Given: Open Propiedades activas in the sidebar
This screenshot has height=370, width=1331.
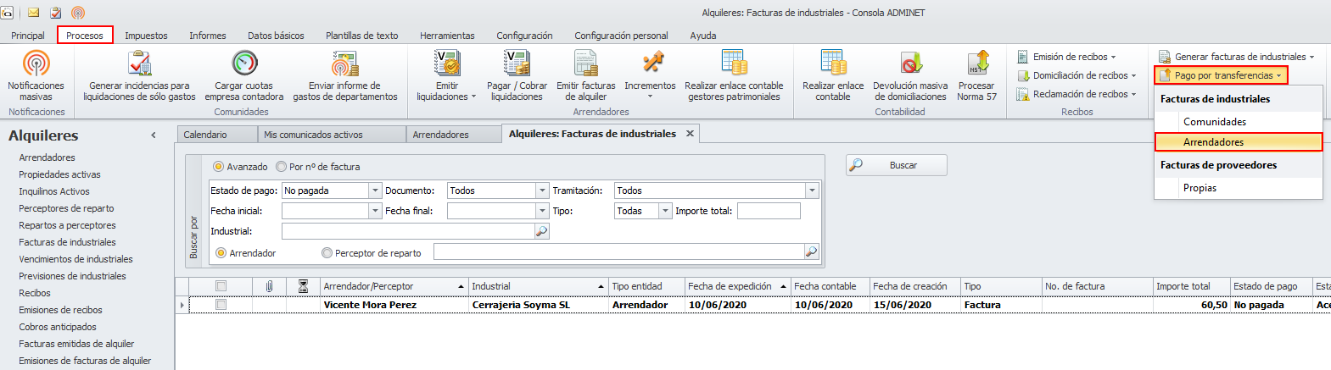Looking at the screenshot, I should click(x=59, y=174).
